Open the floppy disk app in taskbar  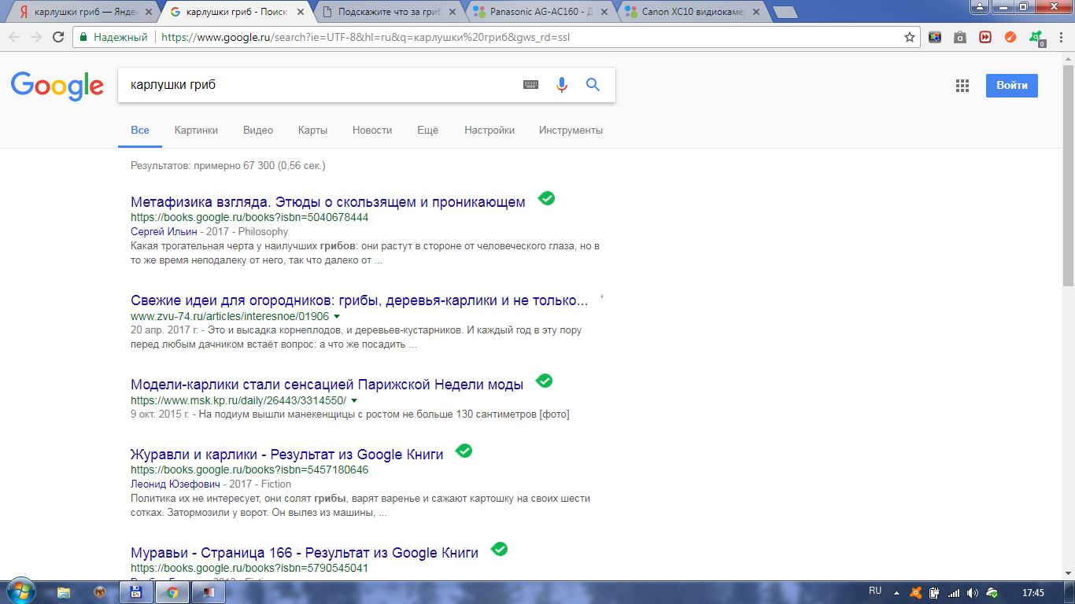(x=135, y=592)
